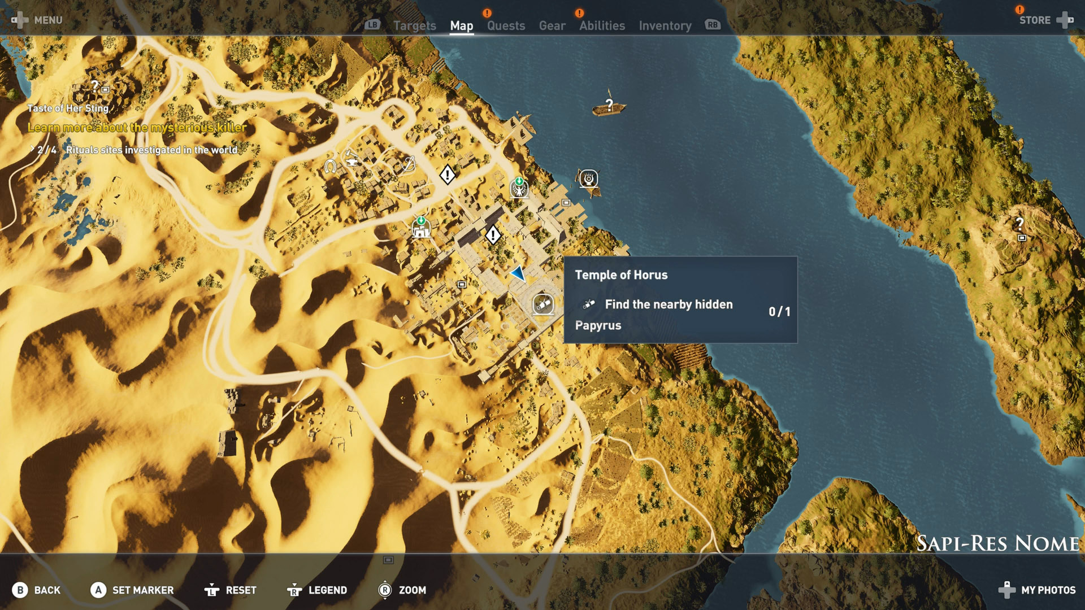The image size is (1085, 610).
Task: Click the D-pad icon beside MY PHOTOS
Action: pyautogui.click(x=1007, y=590)
